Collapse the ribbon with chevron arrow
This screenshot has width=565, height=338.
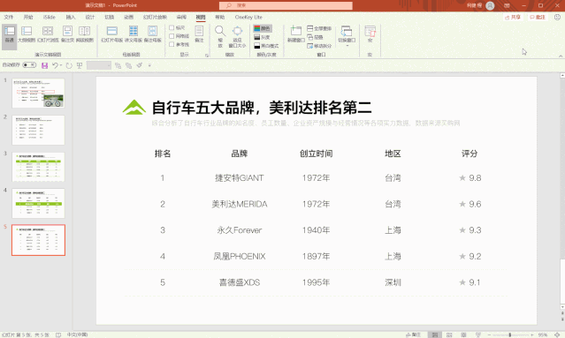coord(561,56)
